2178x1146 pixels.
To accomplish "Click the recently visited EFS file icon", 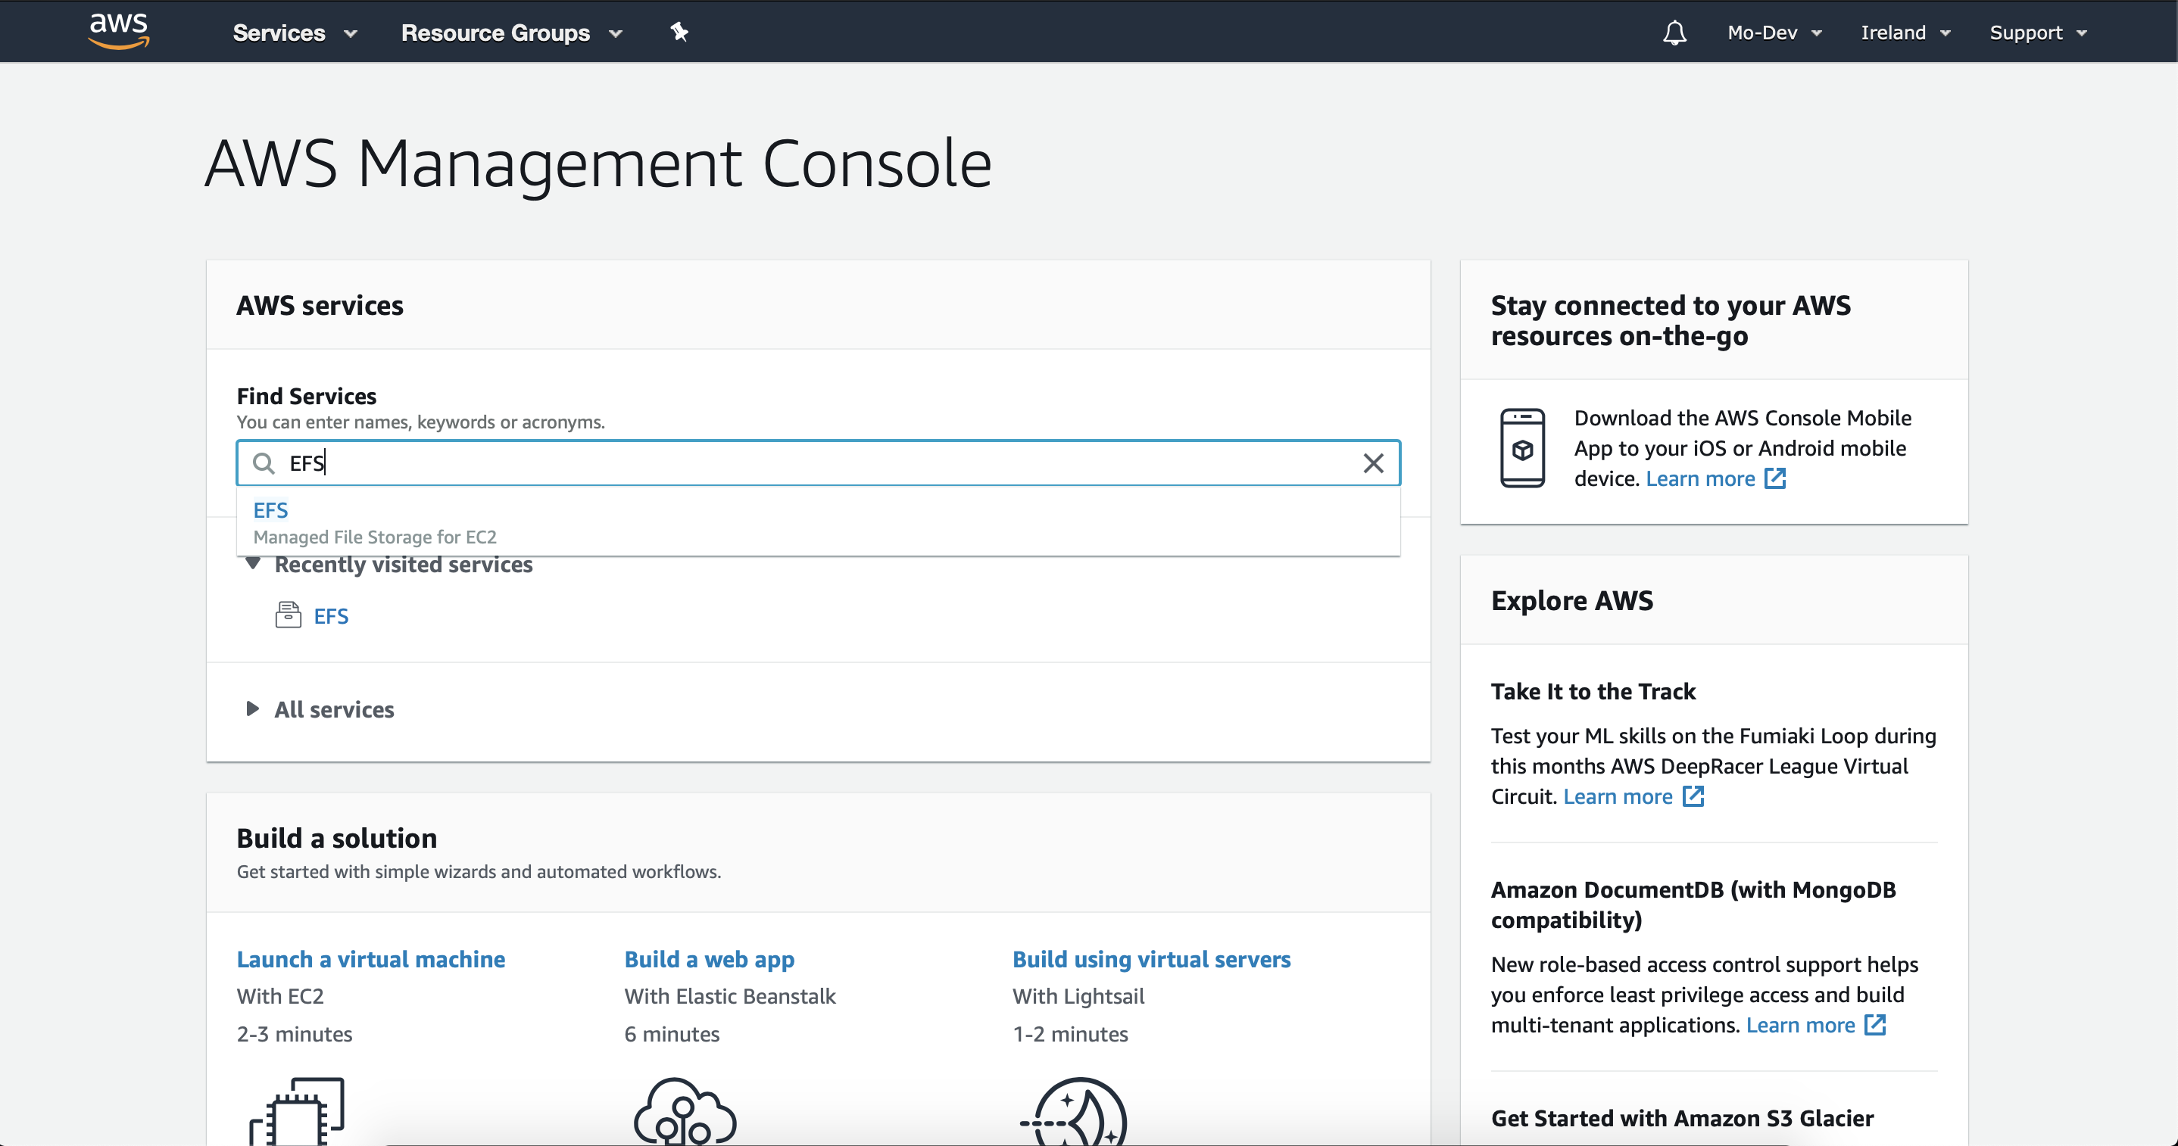I will pos(288,616).
